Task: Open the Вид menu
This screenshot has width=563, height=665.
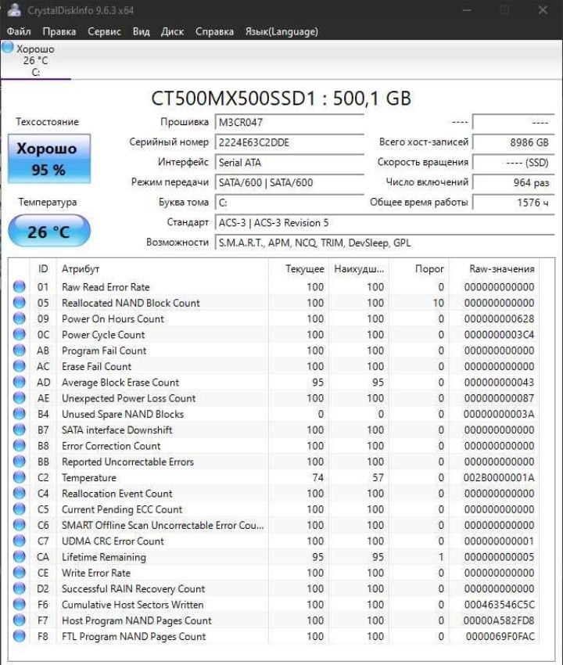Action: point(141,31)
